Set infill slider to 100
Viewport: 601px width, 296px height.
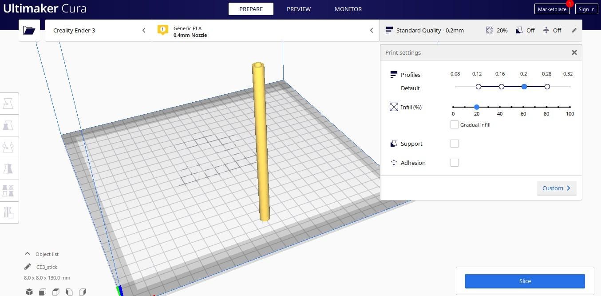click(570, 107)
